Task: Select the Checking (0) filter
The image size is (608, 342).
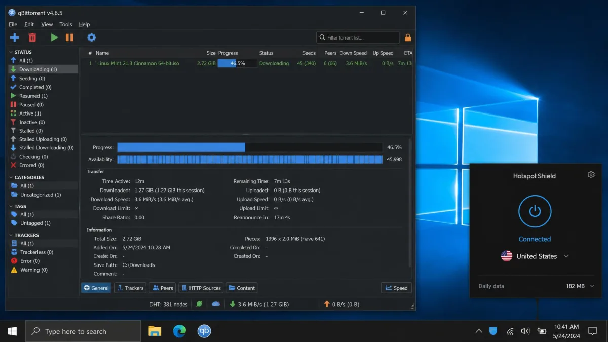Action: tap(43, 157)
